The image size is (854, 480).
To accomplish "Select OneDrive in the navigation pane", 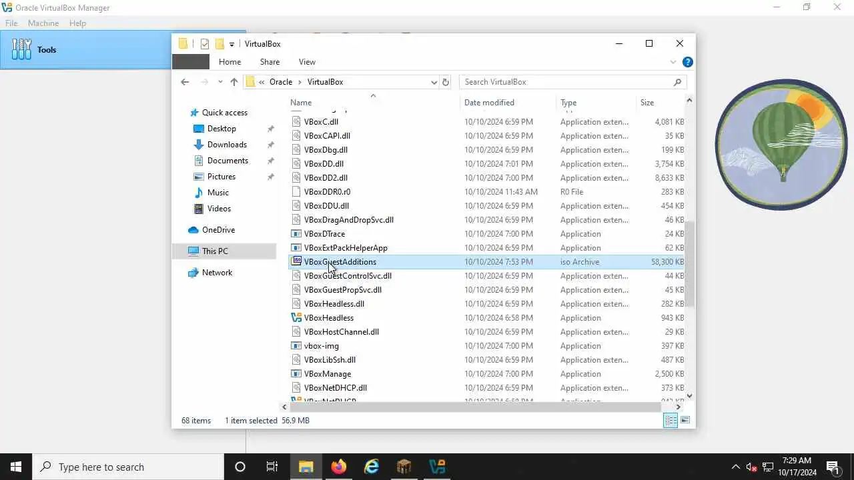I will tap(218, 230).
